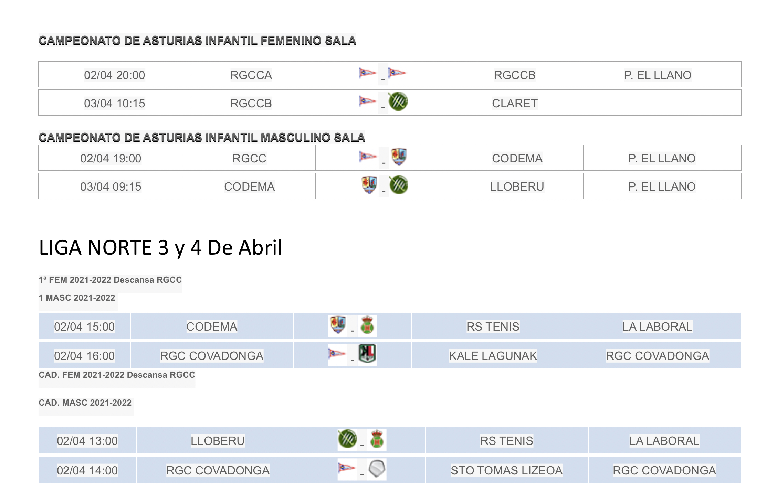Click the LIGA NORTE 3 y 4 De Abril heading
Screen dimensions: 777x503
(160, 247)
